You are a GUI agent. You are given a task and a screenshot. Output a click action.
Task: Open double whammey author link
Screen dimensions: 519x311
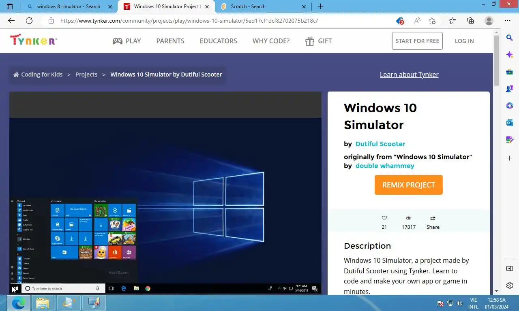coord(385,166)
